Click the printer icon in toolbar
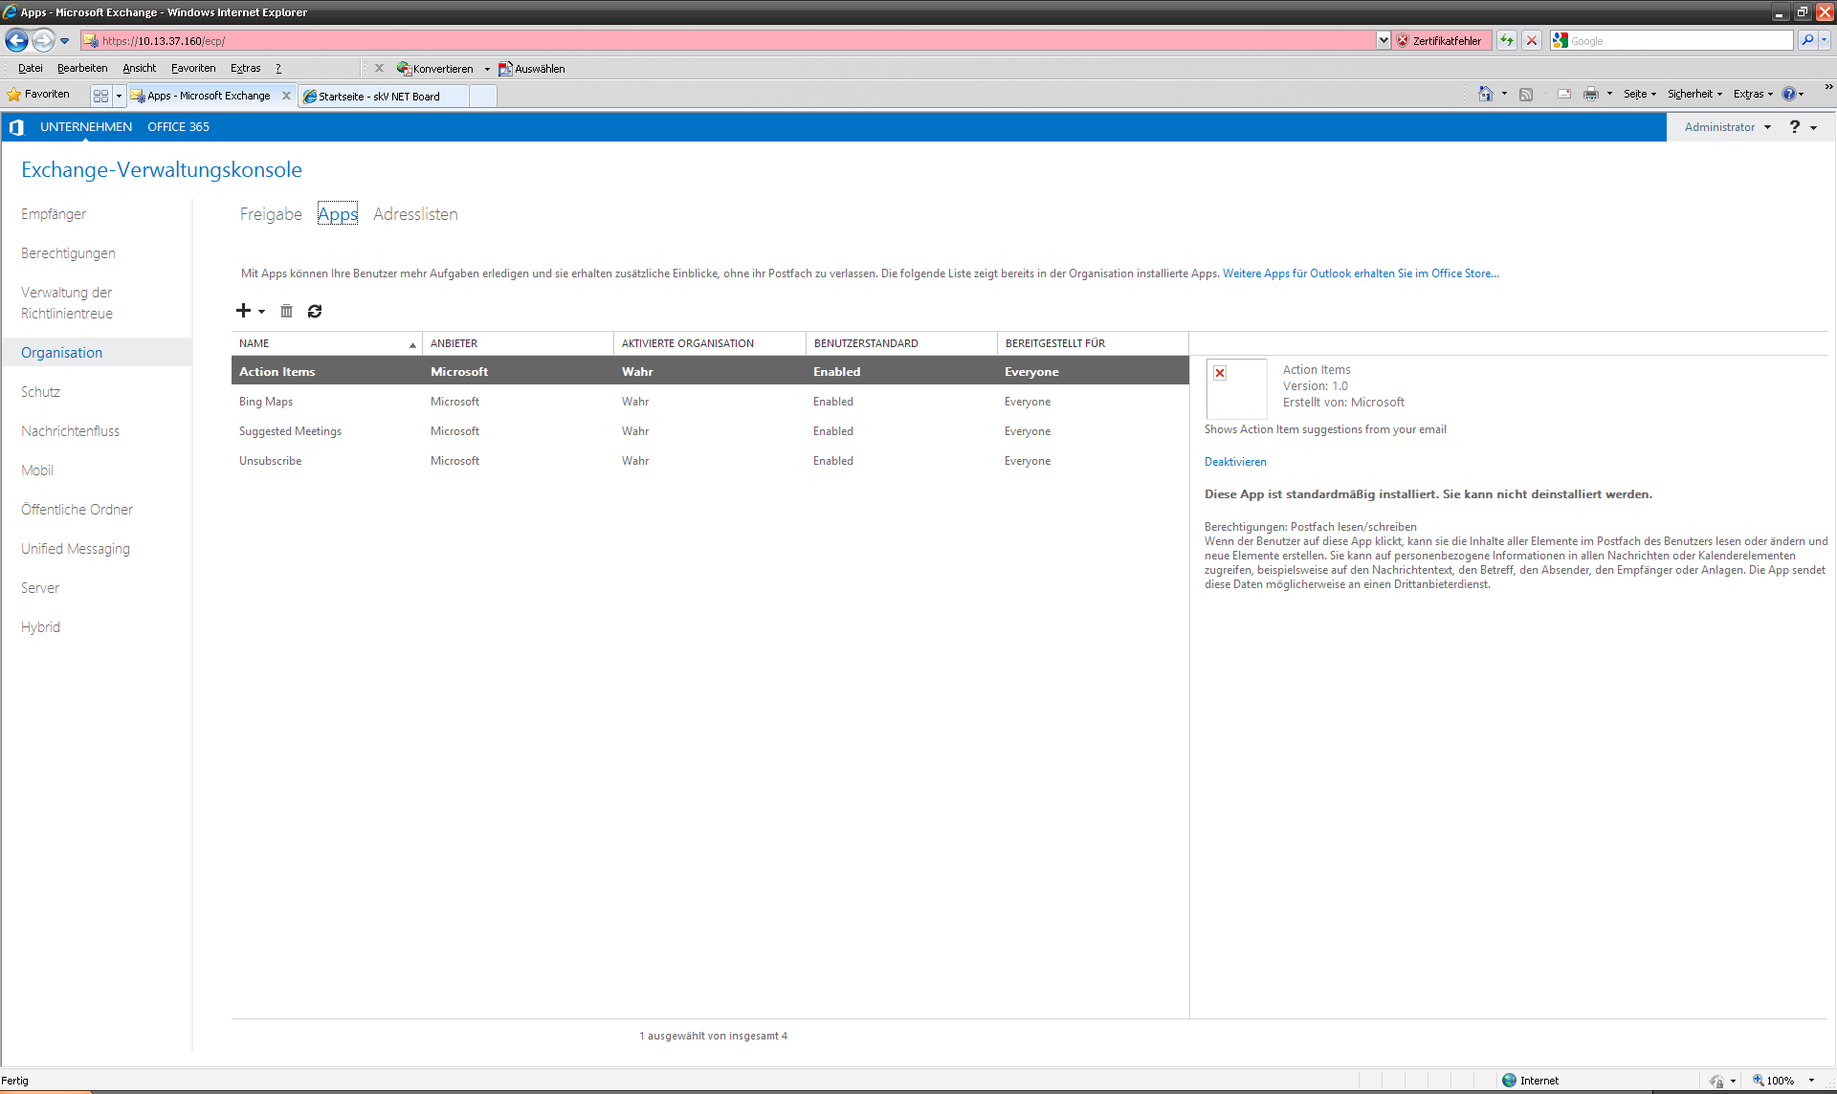The height and width of the screenshot is (1094, 1837). [1591, 94]
